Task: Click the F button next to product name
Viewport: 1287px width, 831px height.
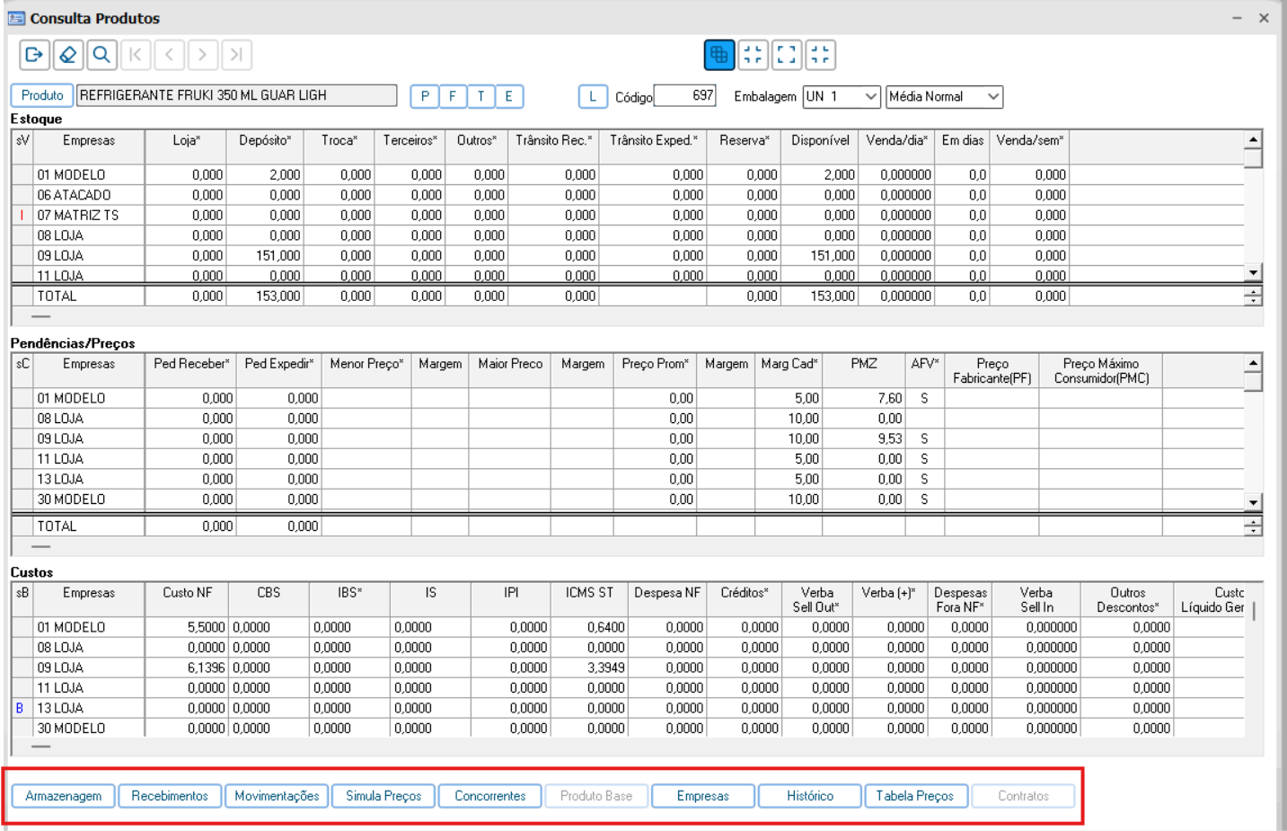Action: click(x=453, y=96)
